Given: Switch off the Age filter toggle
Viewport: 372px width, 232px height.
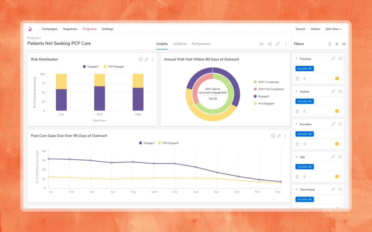Looking at the screenshot, I should pyautogui.click(x=338, y=177).
